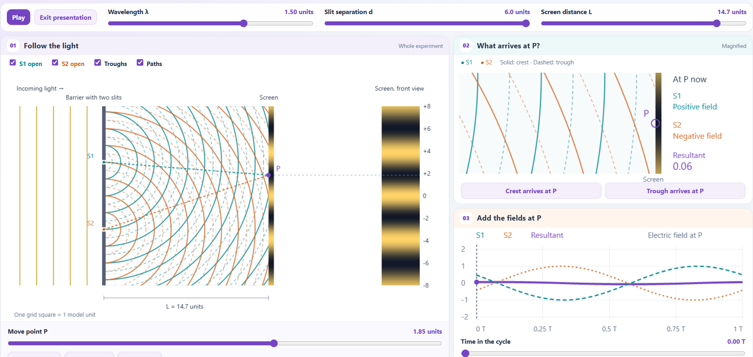This screenshot has height=357, width=753.
Task: Click the S2 legend label in field graph
Action: (x=507, y=235)
